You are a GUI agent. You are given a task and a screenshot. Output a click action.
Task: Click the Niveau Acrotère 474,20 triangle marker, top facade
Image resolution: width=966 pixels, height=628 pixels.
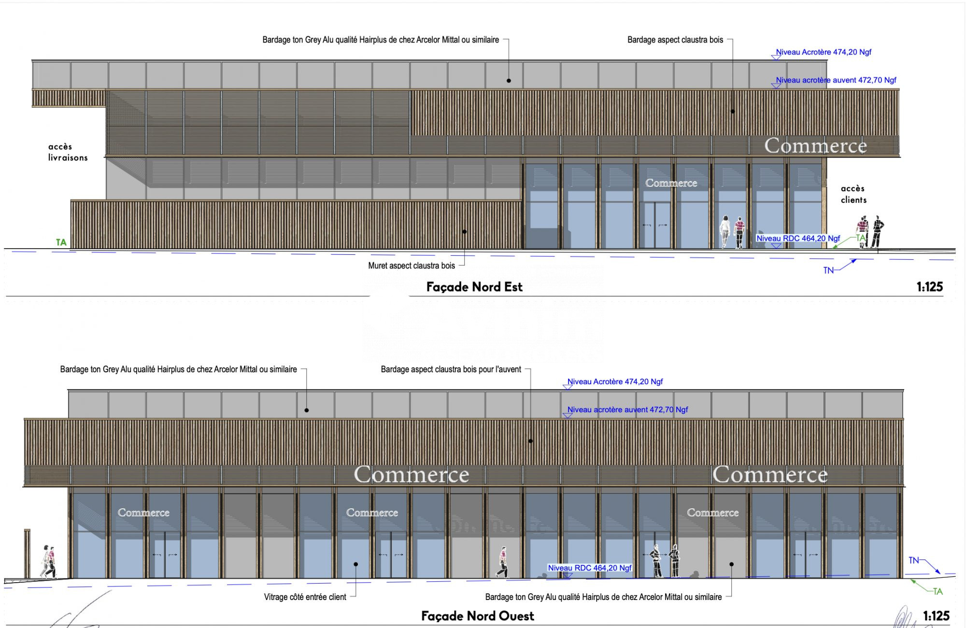pyautogui.click(x=776, y=57)
